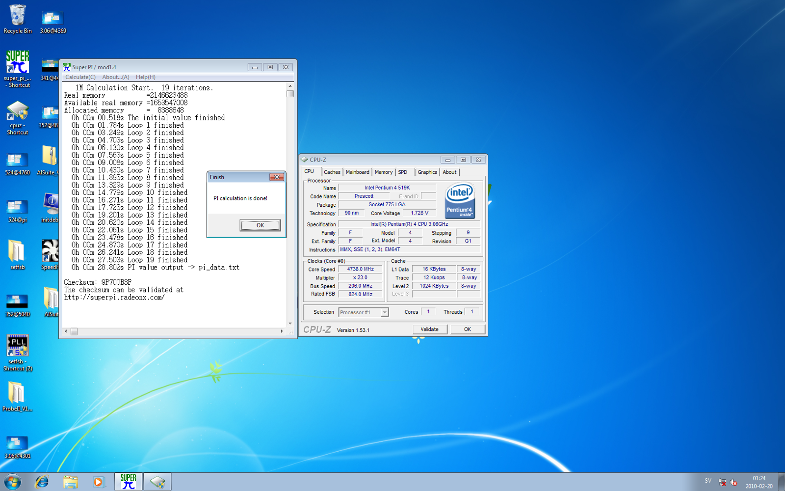Switch to the About tab in CPU-Z
The width and height of the screenshot is (785, 491).
449,172
